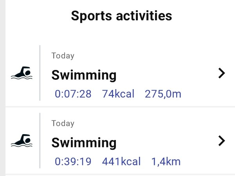The width and height of the screenshot is (235, 176).
Task: Tap the 275,0m distance value
Action: click(163, 94)
